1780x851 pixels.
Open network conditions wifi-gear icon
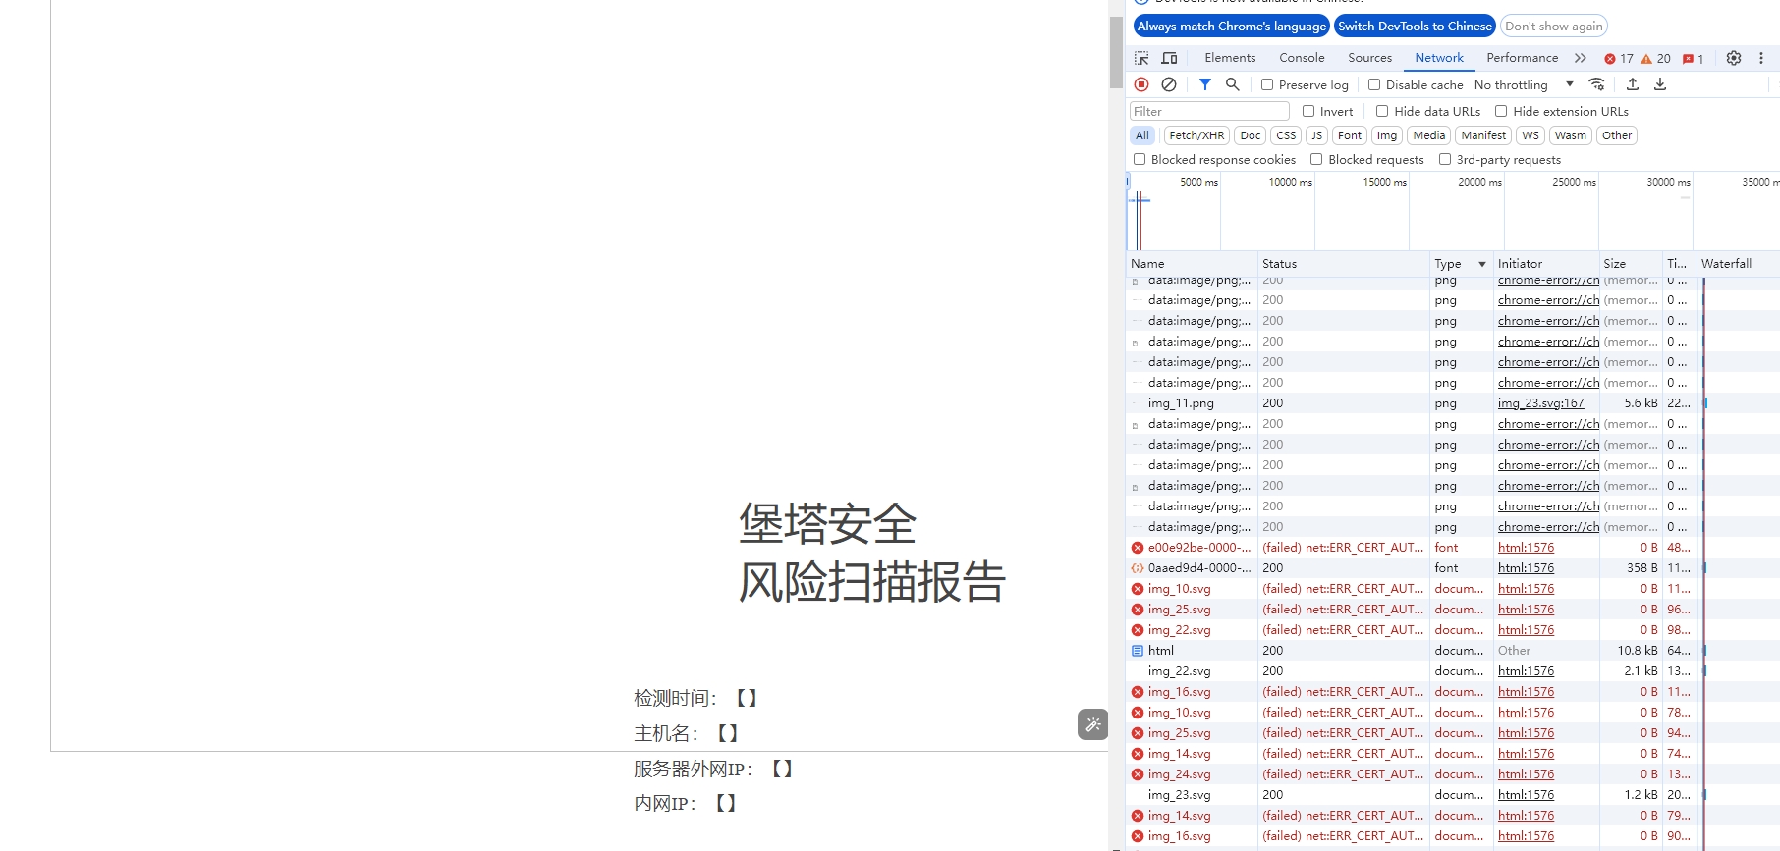(1597, 84)
